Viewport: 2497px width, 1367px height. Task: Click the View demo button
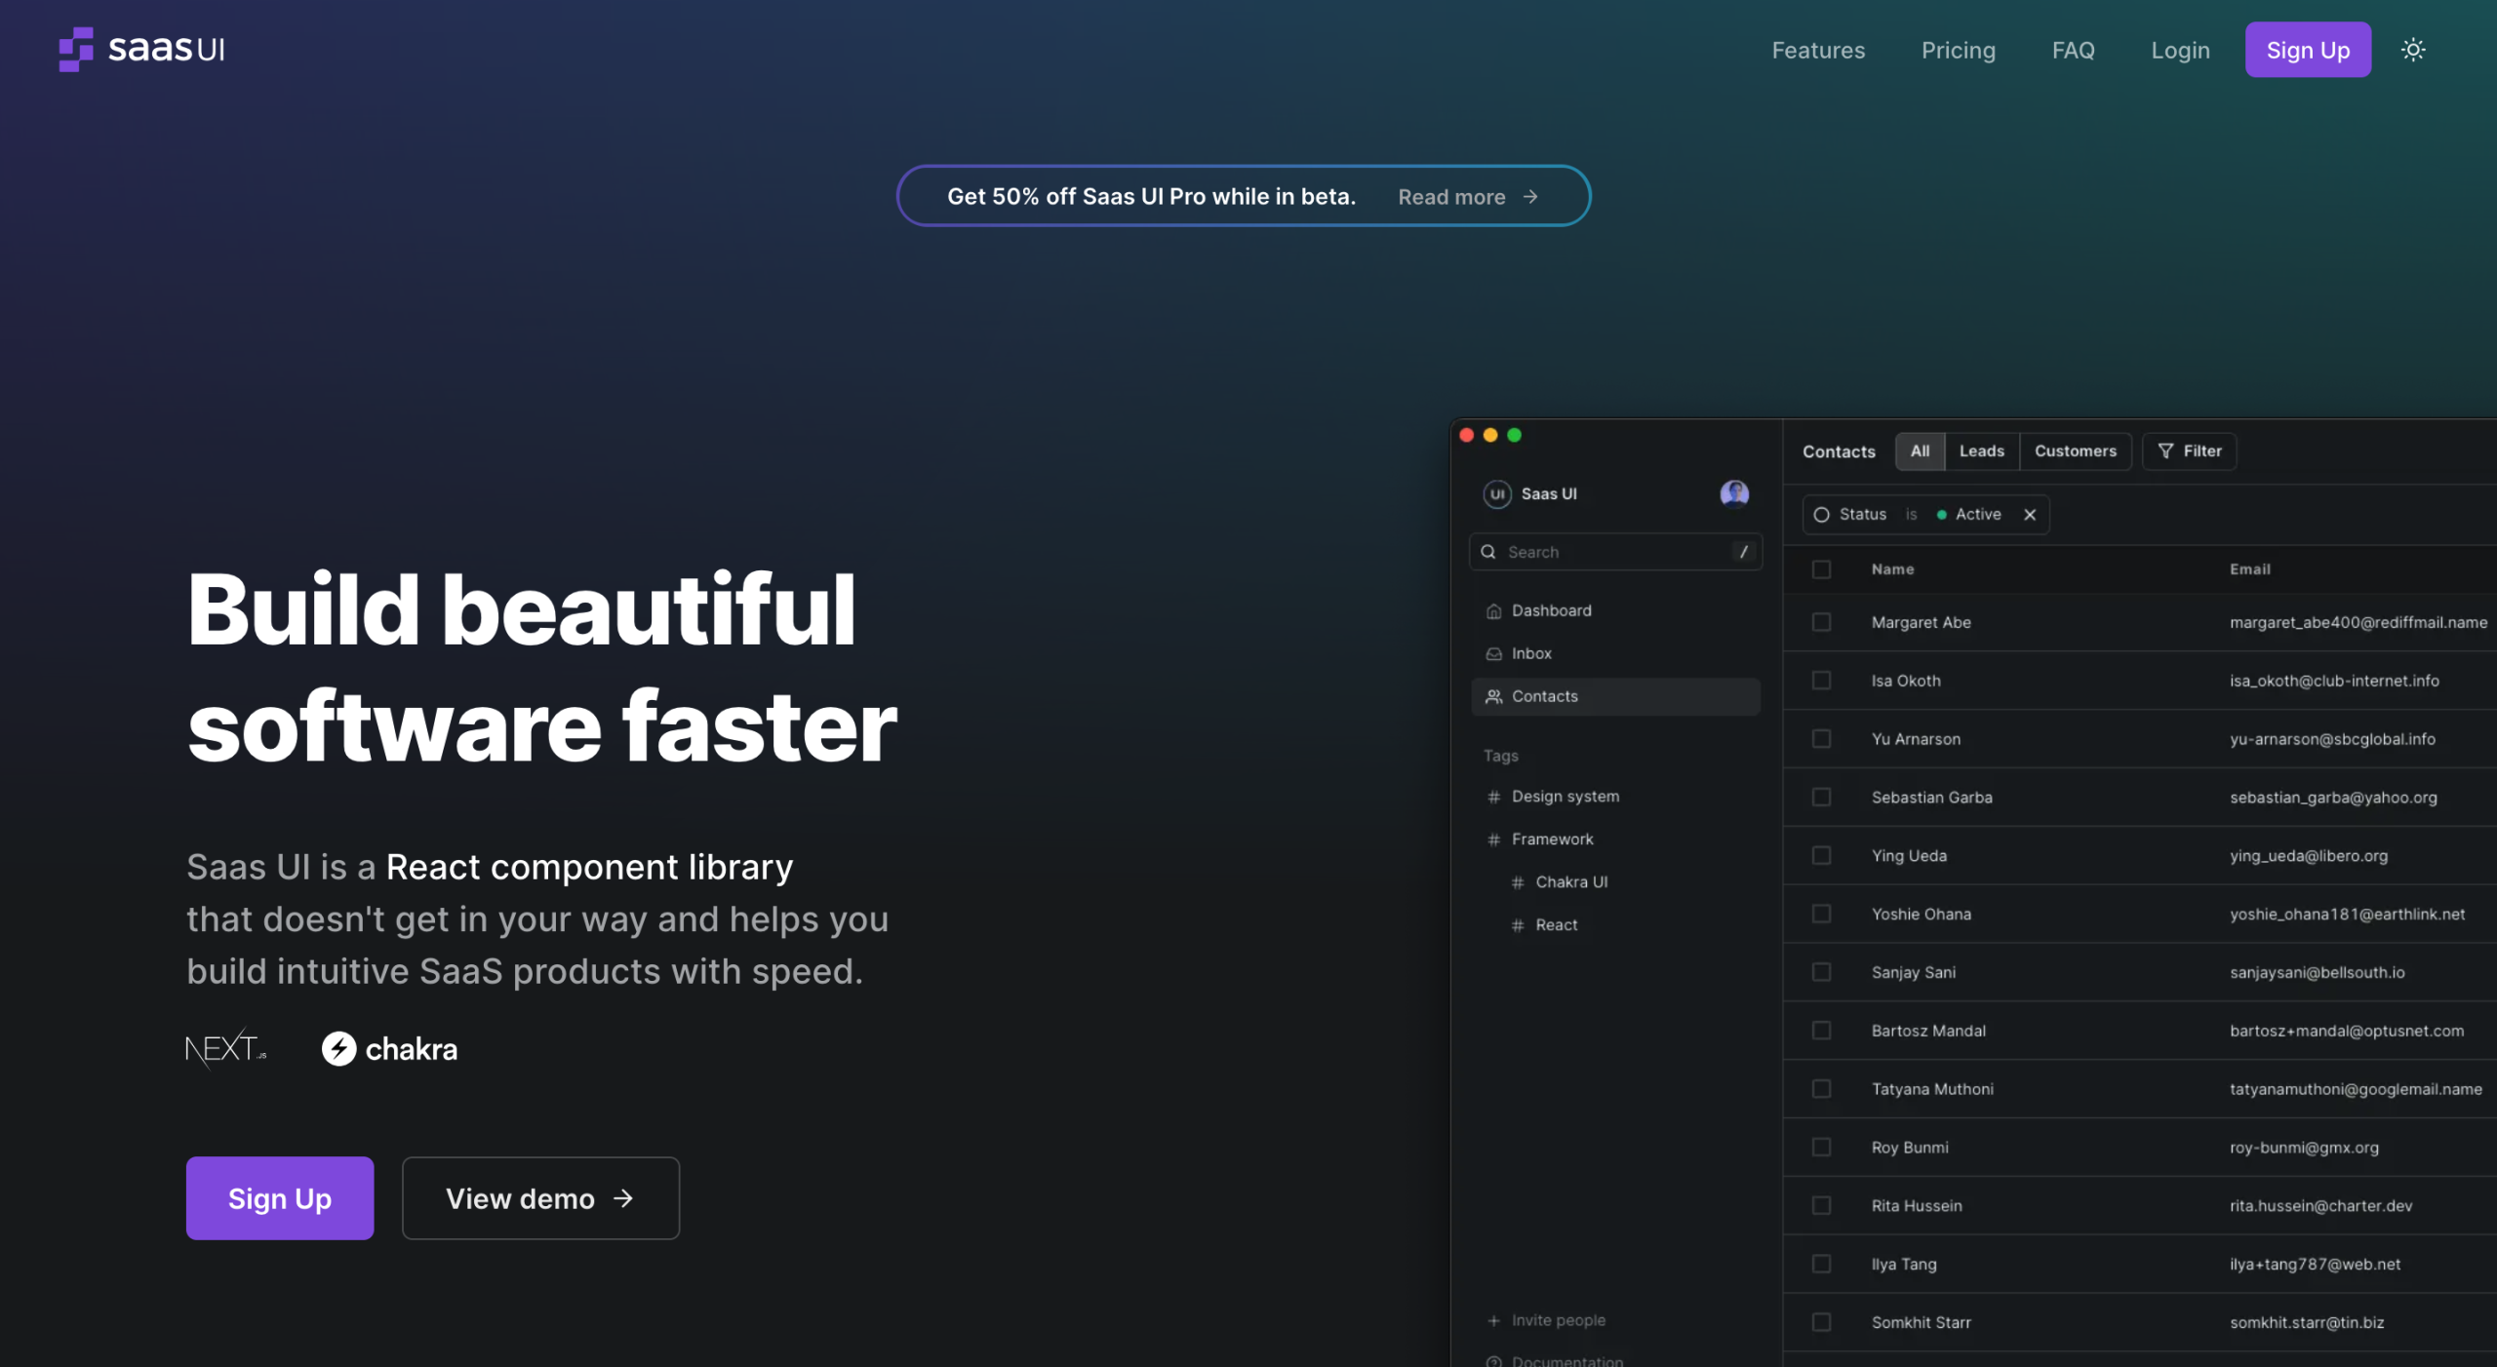[x=540, y=1198]
